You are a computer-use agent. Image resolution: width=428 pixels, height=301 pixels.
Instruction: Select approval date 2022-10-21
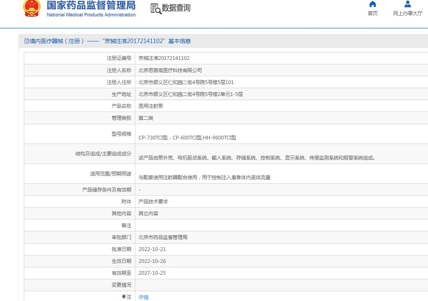tap(152, 249)
